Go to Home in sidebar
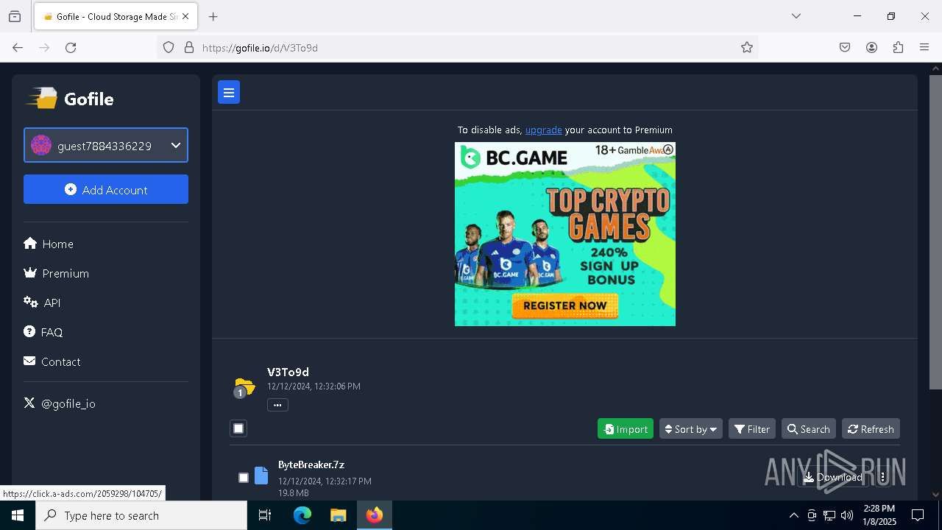The height and width of the screenshot is (530, 942). point(49,244)
